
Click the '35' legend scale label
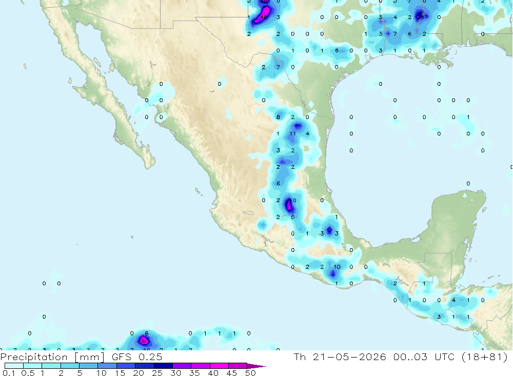pos(194,373)
